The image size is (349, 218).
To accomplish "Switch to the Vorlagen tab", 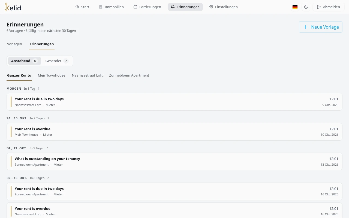I will [14, 44].
